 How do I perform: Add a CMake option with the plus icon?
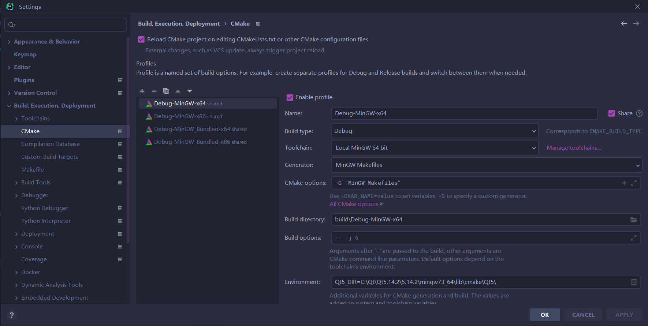coord(624,183)
